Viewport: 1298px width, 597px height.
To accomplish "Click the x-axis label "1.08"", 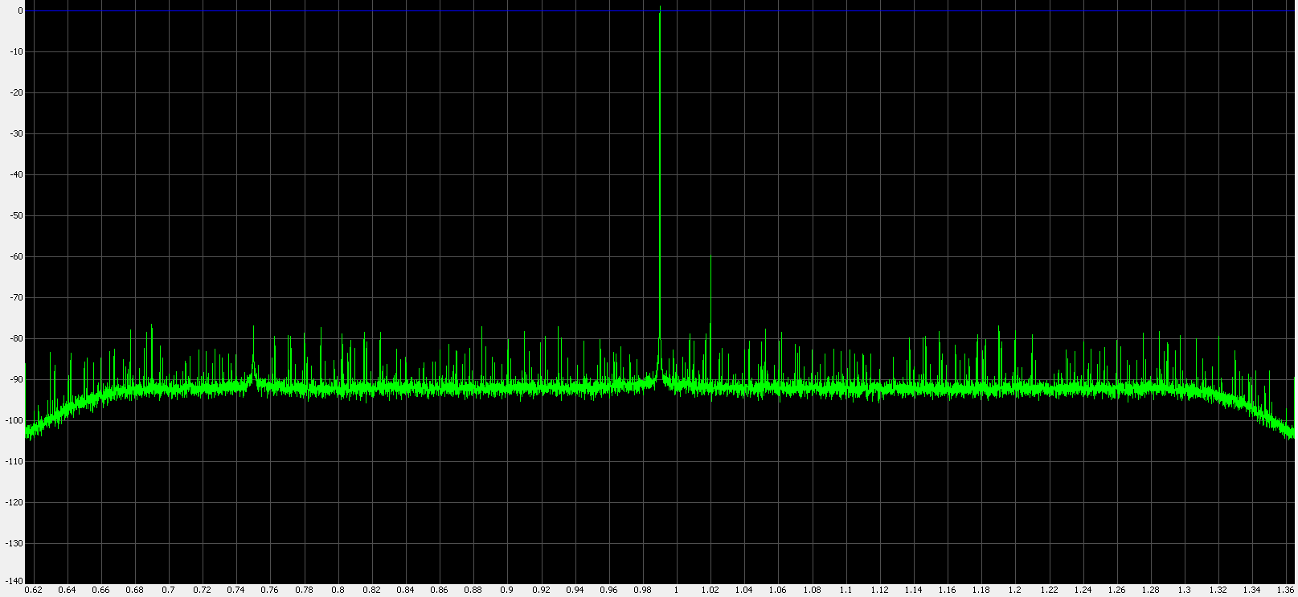I will click(x=811, y=591).
